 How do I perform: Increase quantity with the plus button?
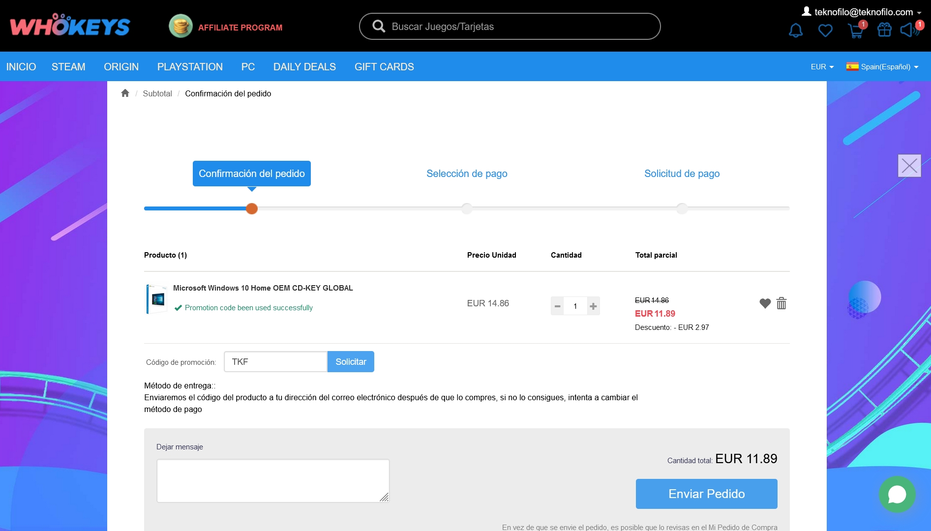point(593,306)
